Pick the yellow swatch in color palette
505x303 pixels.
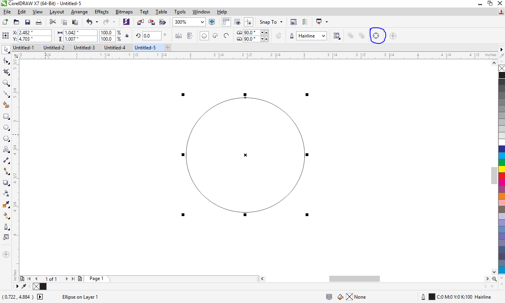[x=501, y=169]
